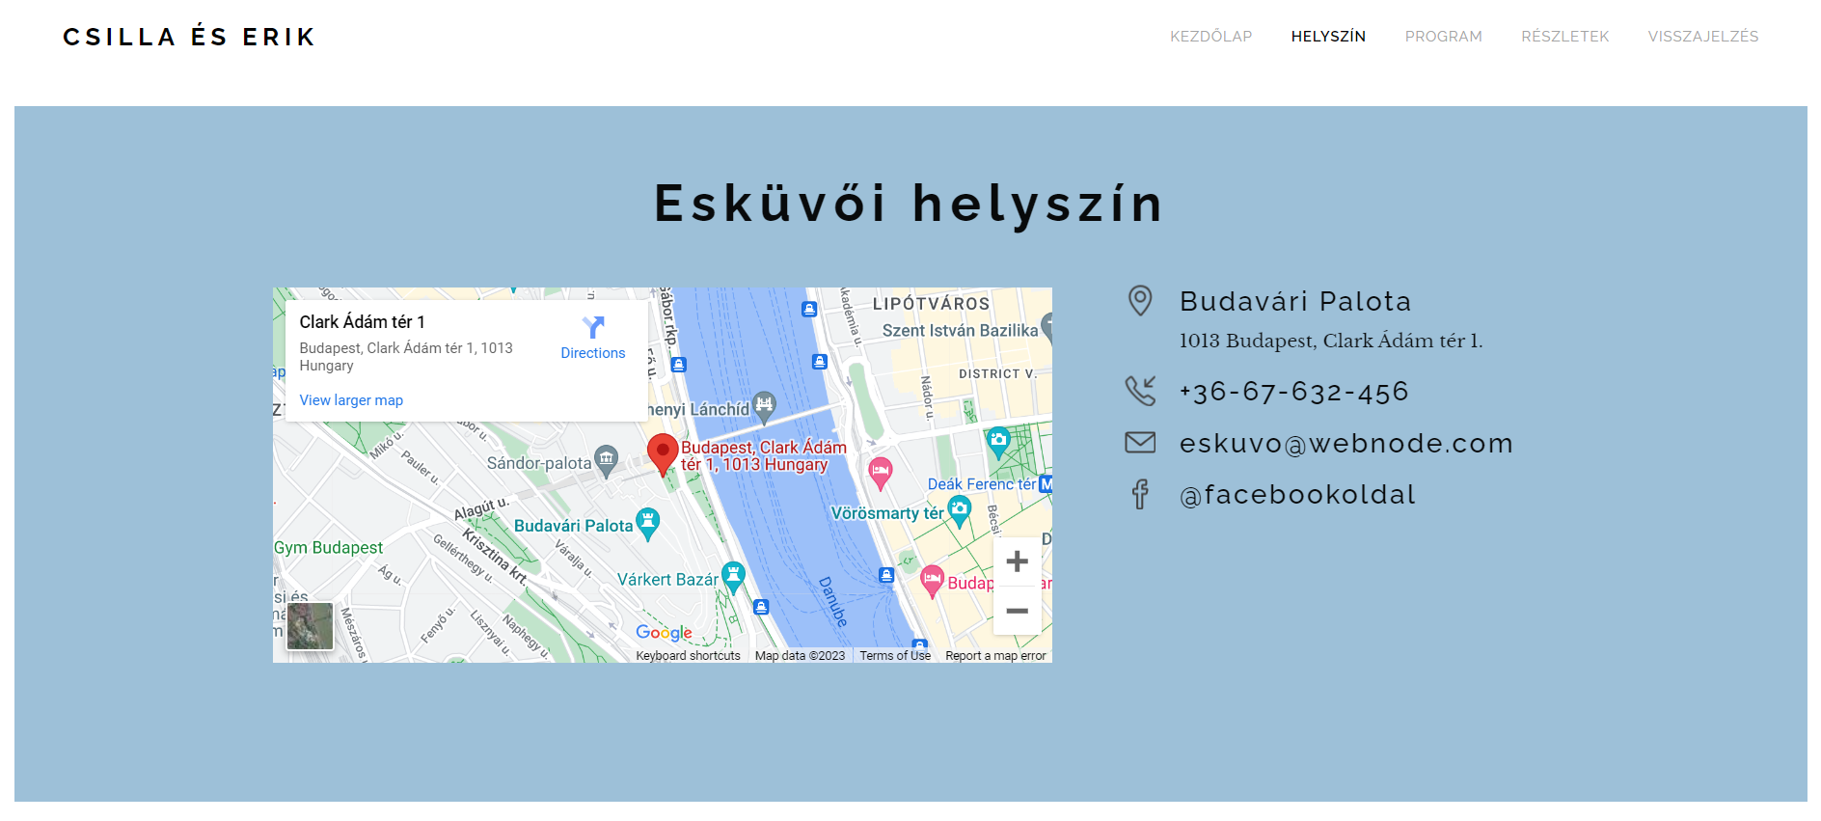Zoom in with the map plus button
Viewport: 1821px width, 821px height.
click(1017, 561)
